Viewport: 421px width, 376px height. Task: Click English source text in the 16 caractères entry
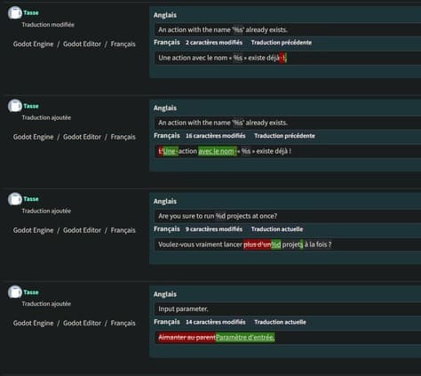click(x=223, y=123)
